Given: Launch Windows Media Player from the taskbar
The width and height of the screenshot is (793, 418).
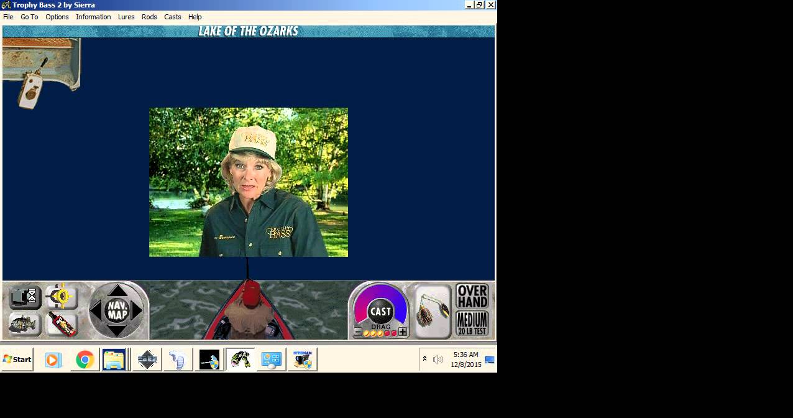Looking at the screenshot, I should pos(53,360).
